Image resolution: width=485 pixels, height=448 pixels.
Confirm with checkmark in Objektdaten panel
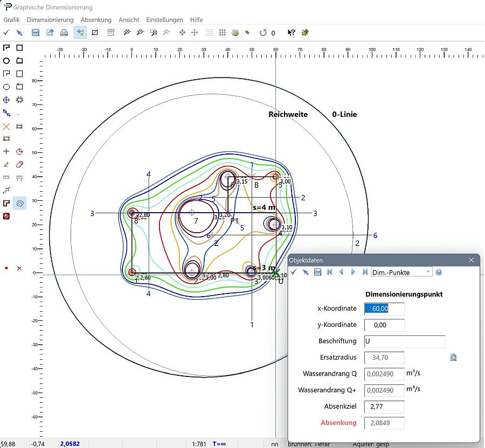pos(294,272)
